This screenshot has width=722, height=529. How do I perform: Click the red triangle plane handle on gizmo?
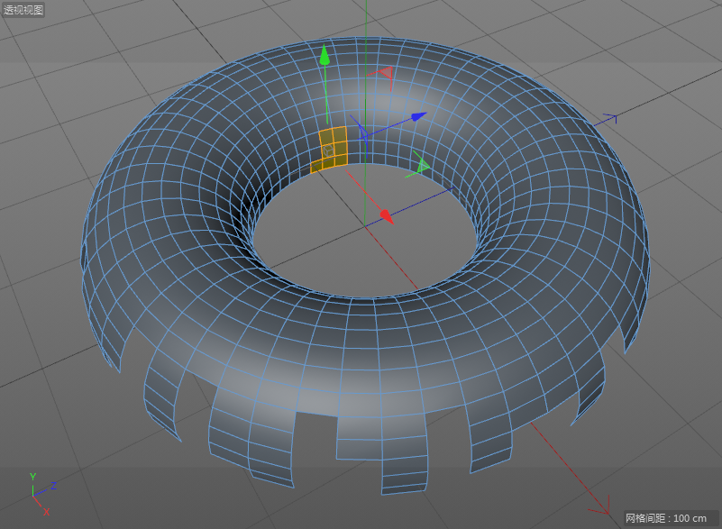(386, 72)
